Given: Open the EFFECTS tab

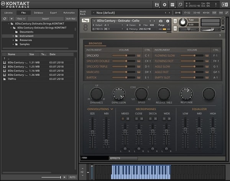Looking at the screenshot, I should coord(123,158).
